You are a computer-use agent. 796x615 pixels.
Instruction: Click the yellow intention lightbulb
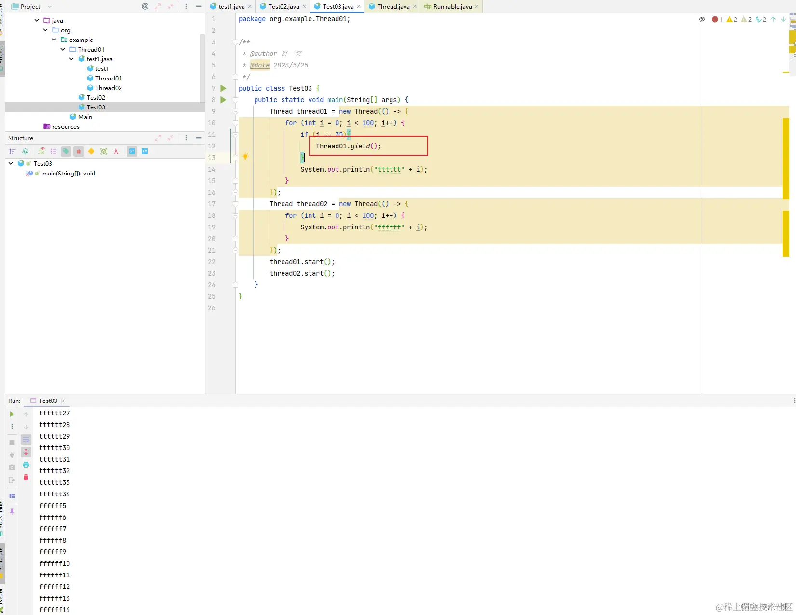(x=245, y=156)
